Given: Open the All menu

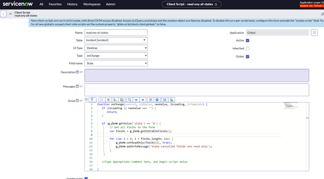Looking at the screenshot, I should click(x=41, y=4).
